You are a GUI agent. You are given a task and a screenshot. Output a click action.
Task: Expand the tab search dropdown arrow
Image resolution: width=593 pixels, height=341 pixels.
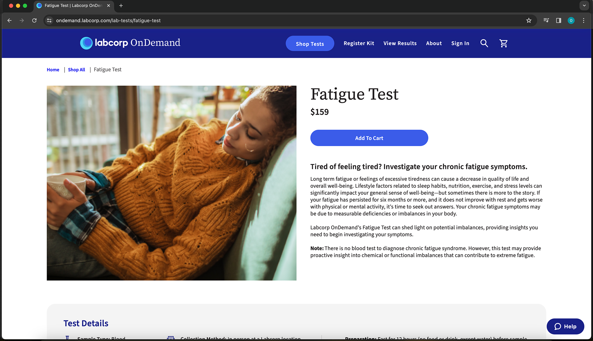pos(584,6)
